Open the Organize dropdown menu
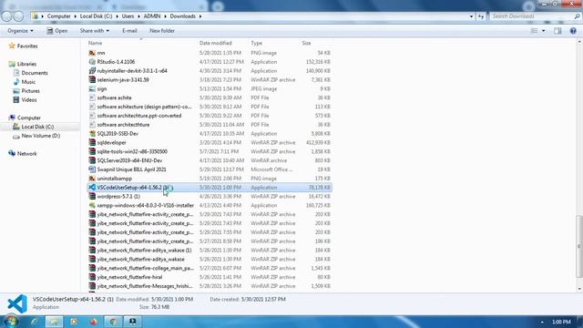This screenshot has width=583, height=328. [x=20, y=31]
